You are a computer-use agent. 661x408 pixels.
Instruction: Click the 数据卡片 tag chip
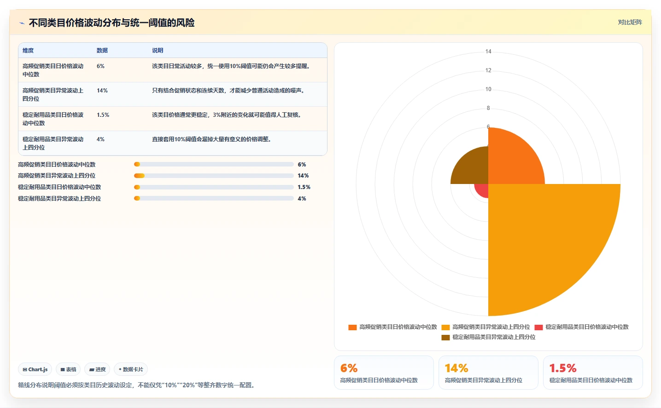point(131,369)
